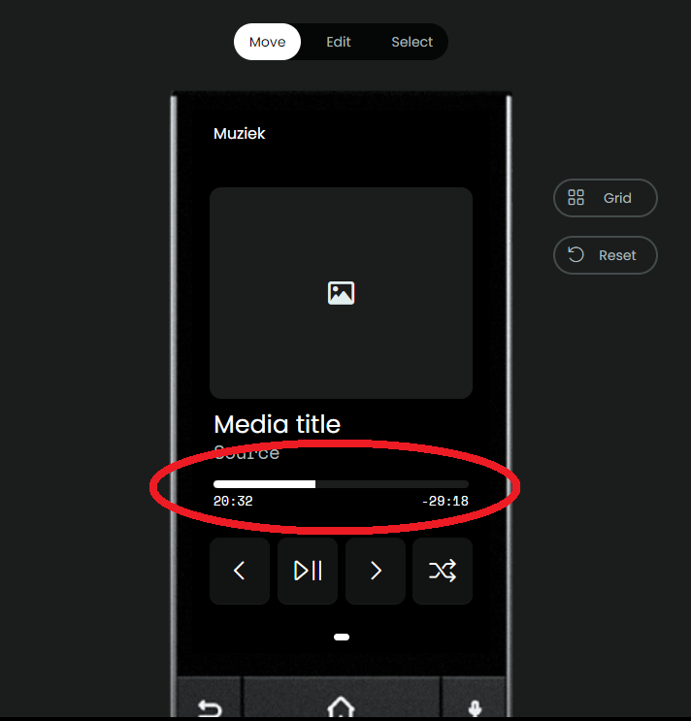Switch to Move mode
The image size is (691, 721).
coord(267,42)
